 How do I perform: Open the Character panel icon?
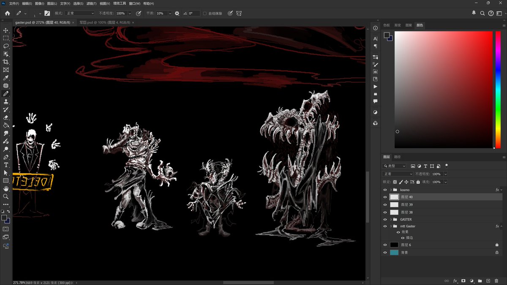tap(375, 38)
